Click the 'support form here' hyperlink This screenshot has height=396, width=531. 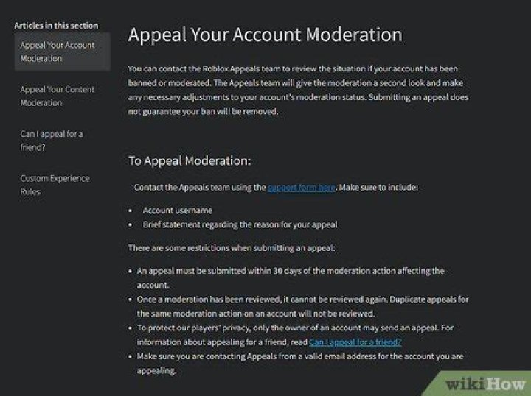301,188
